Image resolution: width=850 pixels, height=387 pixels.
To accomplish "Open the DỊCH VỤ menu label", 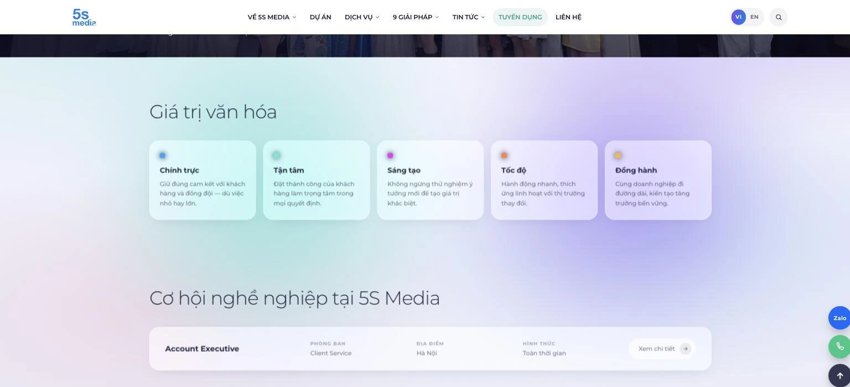I will (359, 17).
